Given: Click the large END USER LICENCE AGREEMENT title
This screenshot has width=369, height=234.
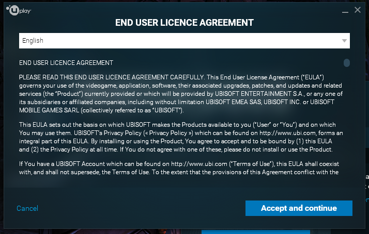Looking at the screenshot, I should click(x=185, y=23).
